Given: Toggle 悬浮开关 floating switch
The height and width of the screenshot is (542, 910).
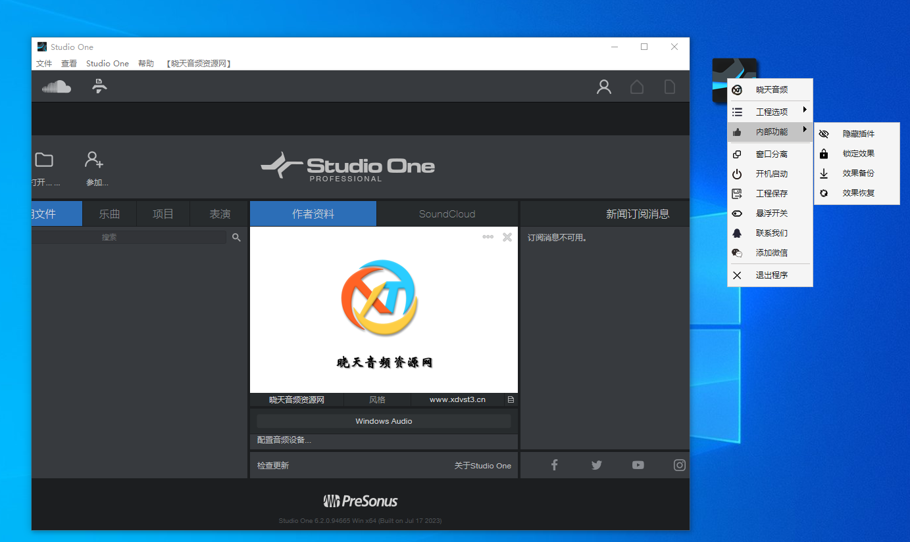Looking at the screenshot, I should coord(770,214).
